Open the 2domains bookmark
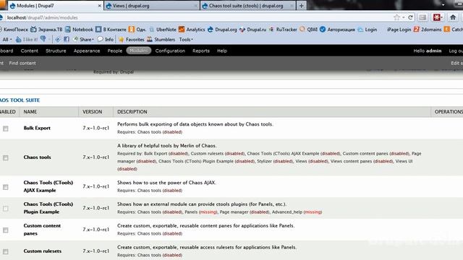Viewport: 463px width, 260px height. tap(428, 30)
